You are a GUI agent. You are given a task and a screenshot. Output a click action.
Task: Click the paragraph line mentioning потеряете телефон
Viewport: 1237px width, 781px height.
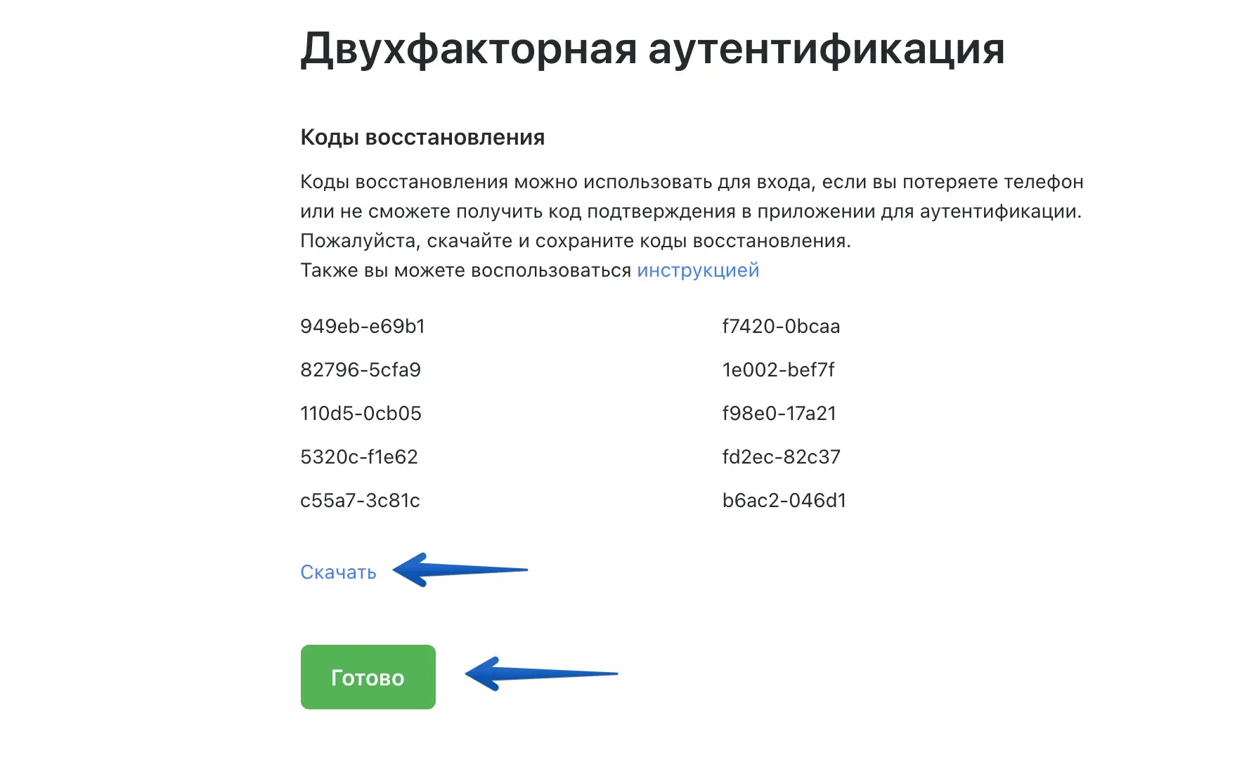pos(692,182)
